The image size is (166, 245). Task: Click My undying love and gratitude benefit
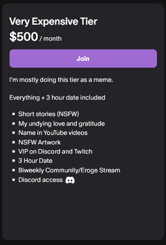pos(61,123)
